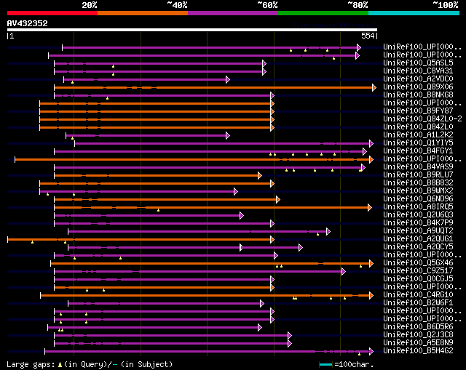Open the UniRef100_B4K7P9 label
The width and height of the screenshot is (466, 370).
click(x=418, y=223)
